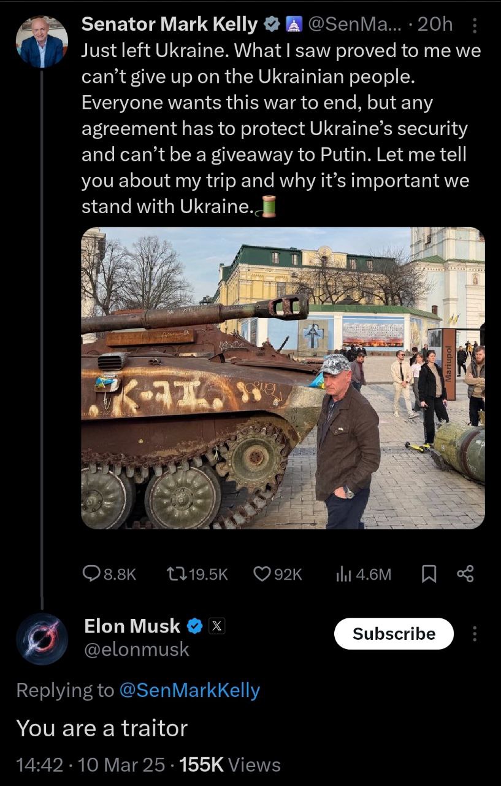Subscribe to Elon Musk
The image size is (501, 786).
click(x=394, y=634)
